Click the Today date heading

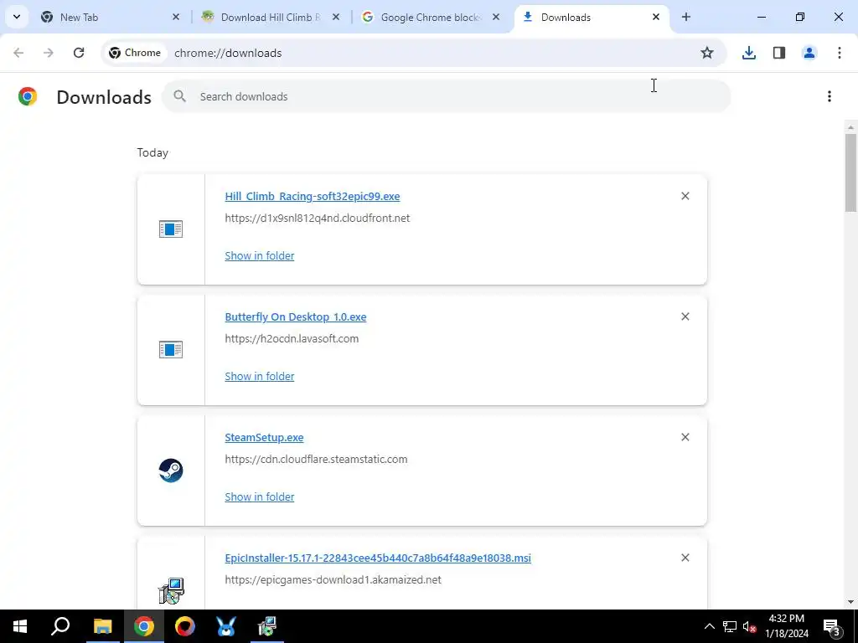tap(152, 152)
